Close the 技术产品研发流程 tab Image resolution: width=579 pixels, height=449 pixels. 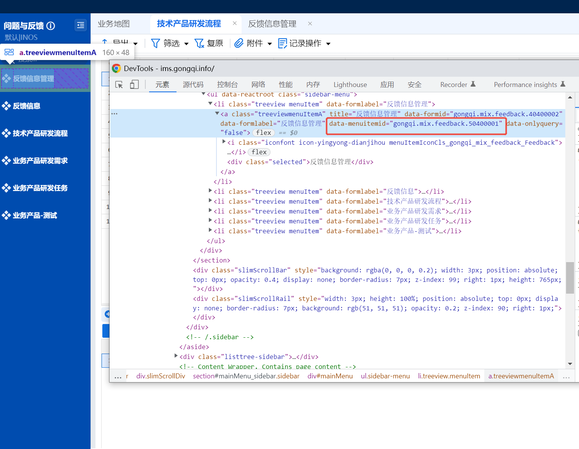(x=235, y=24)
